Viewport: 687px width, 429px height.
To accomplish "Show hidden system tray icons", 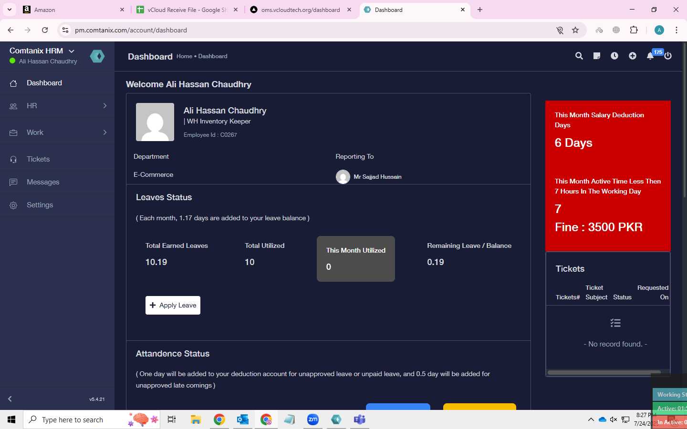I will click(x=591, y=419).
